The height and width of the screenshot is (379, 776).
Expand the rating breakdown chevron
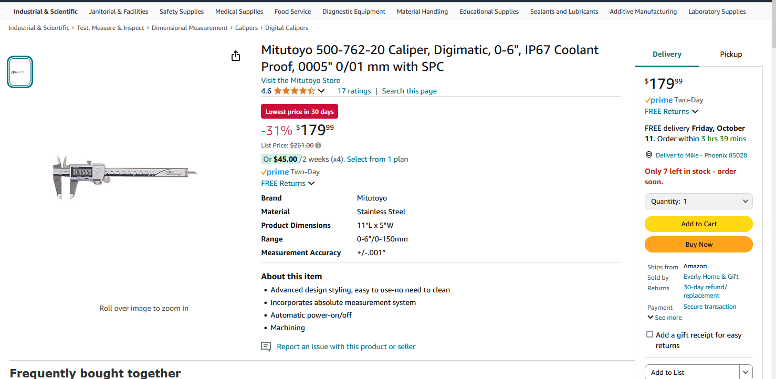pyautogui.click(x=321, y=91)
